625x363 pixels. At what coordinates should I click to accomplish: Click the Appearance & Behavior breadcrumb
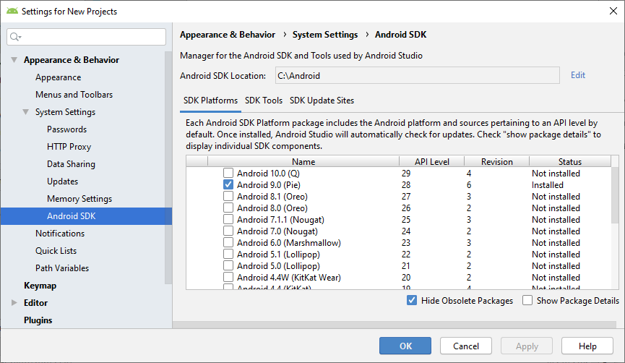click(x=227, y=35)
